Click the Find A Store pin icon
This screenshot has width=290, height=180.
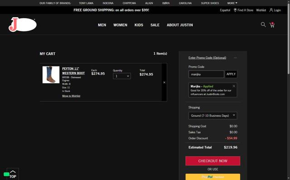[x=235, y=10]
